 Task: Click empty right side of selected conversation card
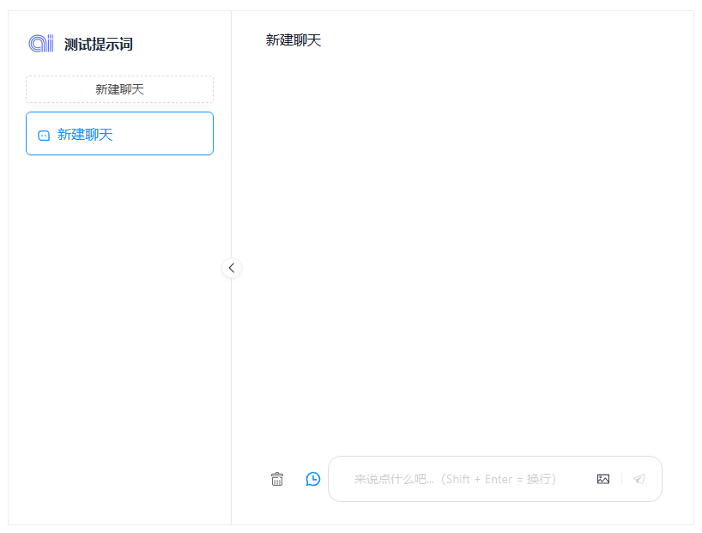172,134
